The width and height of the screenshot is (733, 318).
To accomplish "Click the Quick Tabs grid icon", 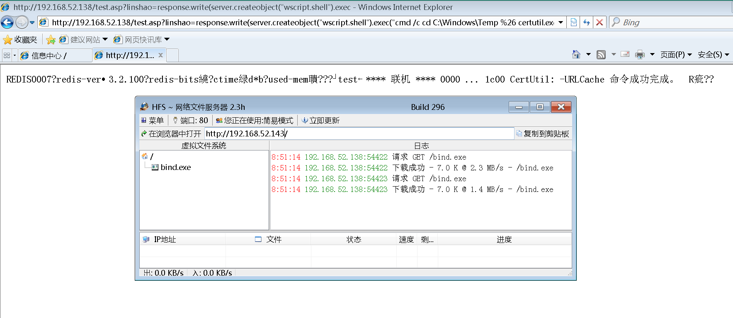I will pos(7,55).
